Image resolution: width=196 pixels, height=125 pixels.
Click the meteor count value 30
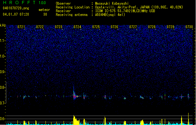coord(45,14)
